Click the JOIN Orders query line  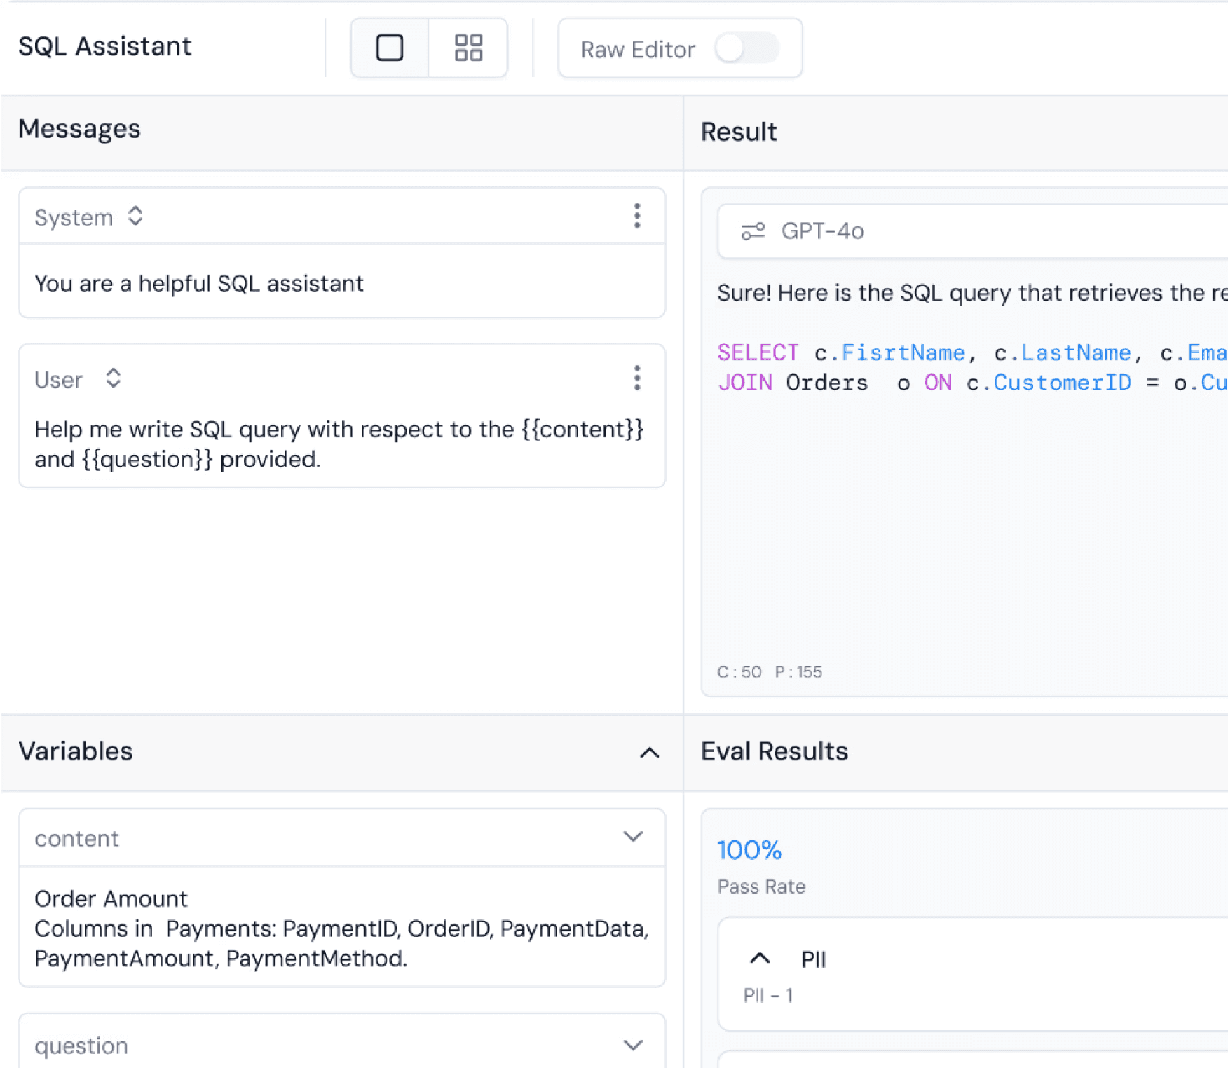pyautogui.click(x=972, y=383)
